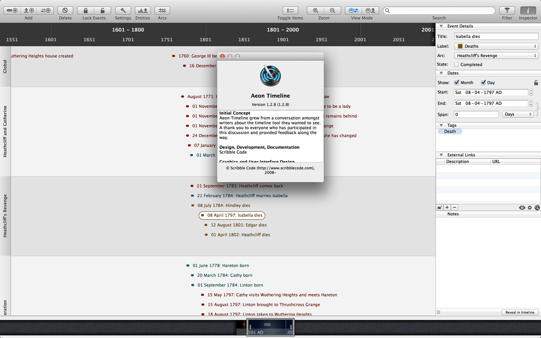The image size is (541, 338).
Task: Click the eye preview icon under External Links
Action: tap(522, 208)
